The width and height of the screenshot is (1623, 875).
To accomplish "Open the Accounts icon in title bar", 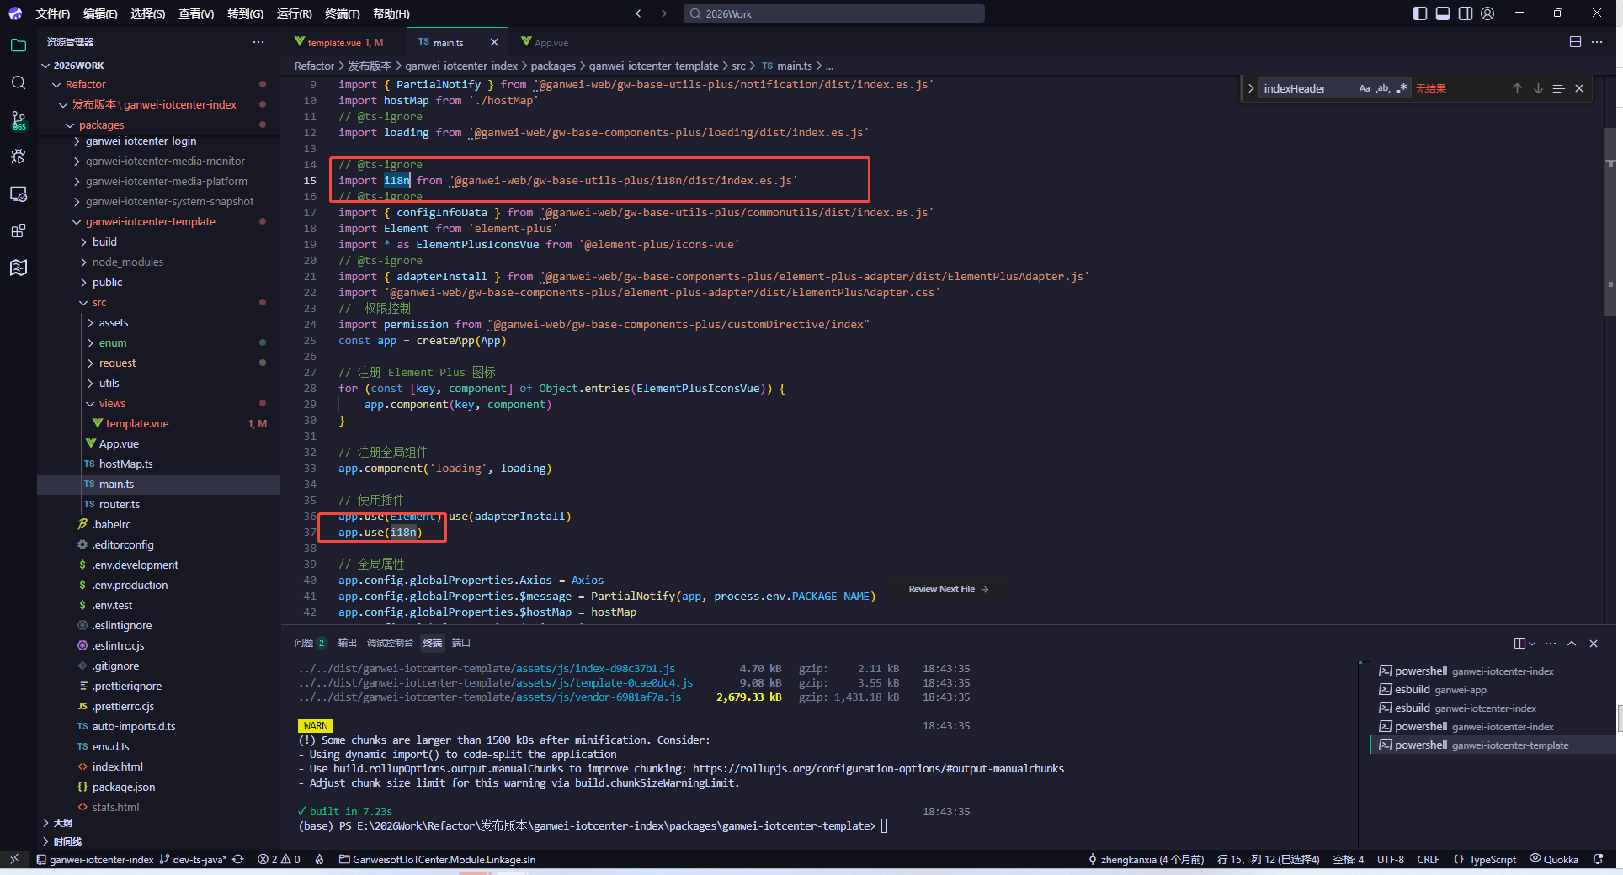I will [x=1487, y=13].
